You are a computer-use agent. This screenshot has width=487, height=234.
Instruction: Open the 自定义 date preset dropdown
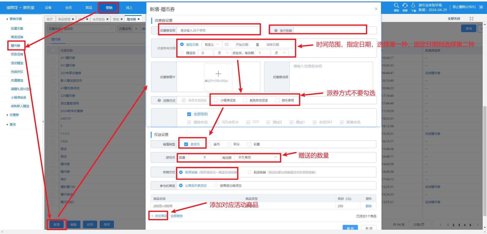[x=212, y=45]
